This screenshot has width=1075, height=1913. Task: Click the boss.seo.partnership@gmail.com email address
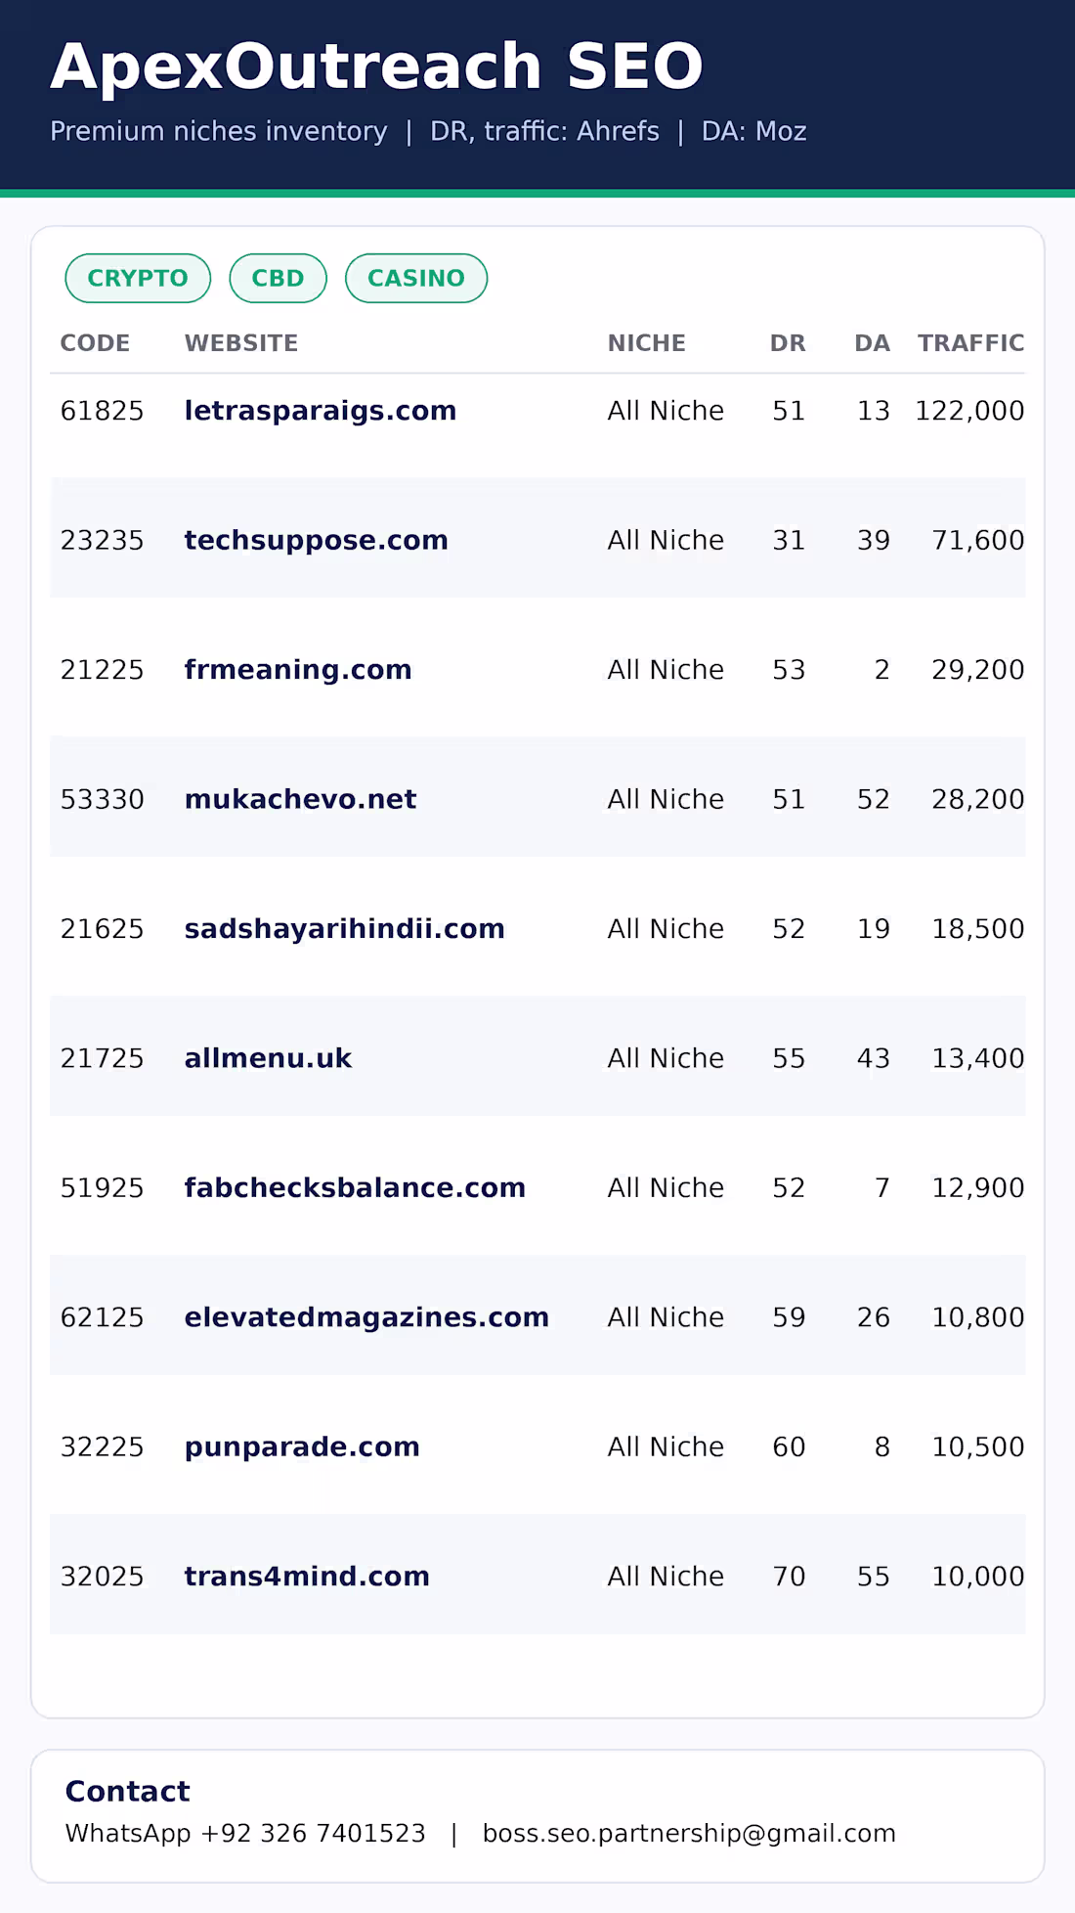click(689, 1834)
